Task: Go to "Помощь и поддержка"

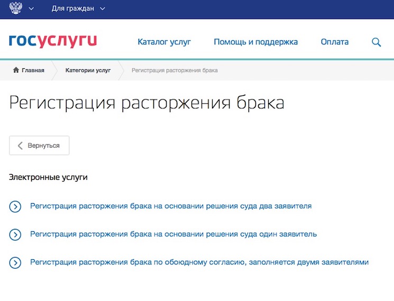Action: pyautogui.click(x=255, y=42)
